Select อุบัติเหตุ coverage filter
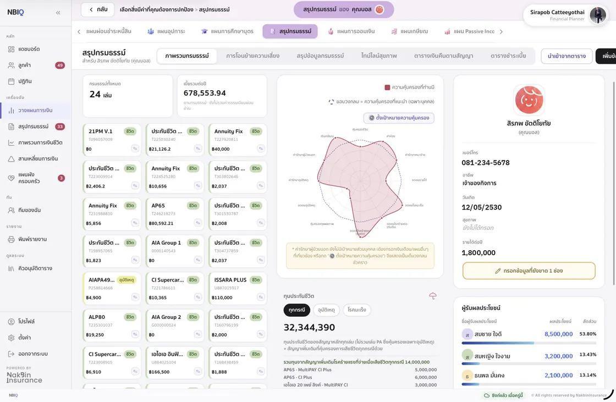The image size is (616, 402). [327, 310]
